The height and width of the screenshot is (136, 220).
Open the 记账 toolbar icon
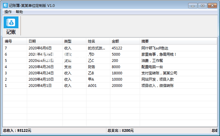point(11,26)
